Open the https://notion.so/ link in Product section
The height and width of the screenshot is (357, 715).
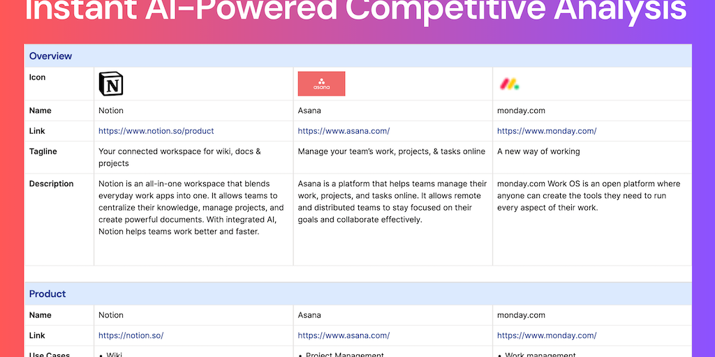pyautogui.click(x=131, y=335)
